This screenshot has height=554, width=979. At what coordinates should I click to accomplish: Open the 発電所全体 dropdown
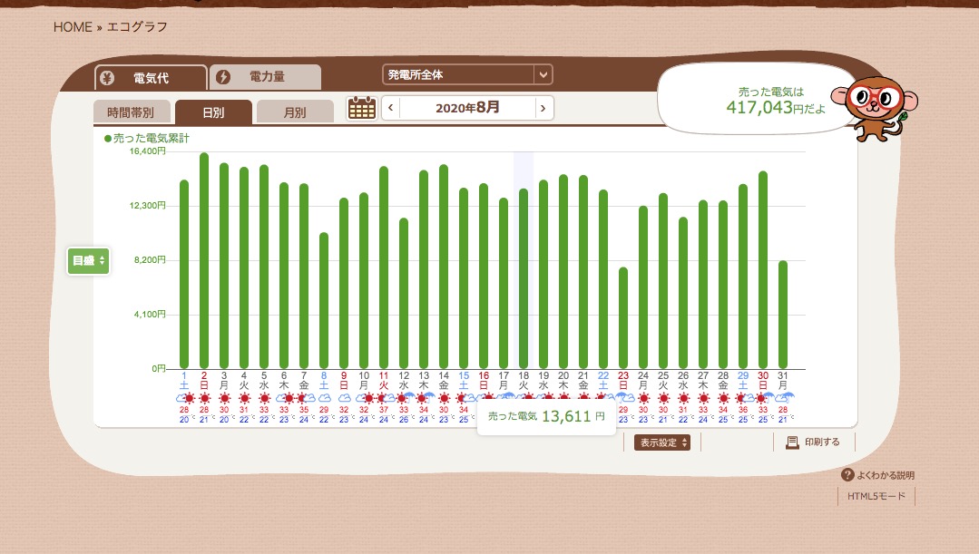[467, 75]
